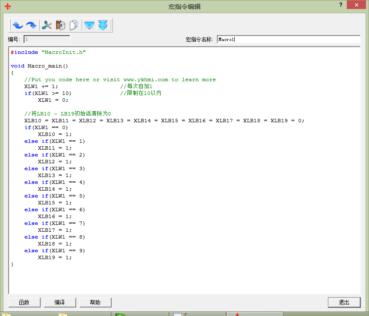Viewport: 369px width, 316px height.
Task: Click the Redo arrow icon
Action: click(x=31, y=26)
